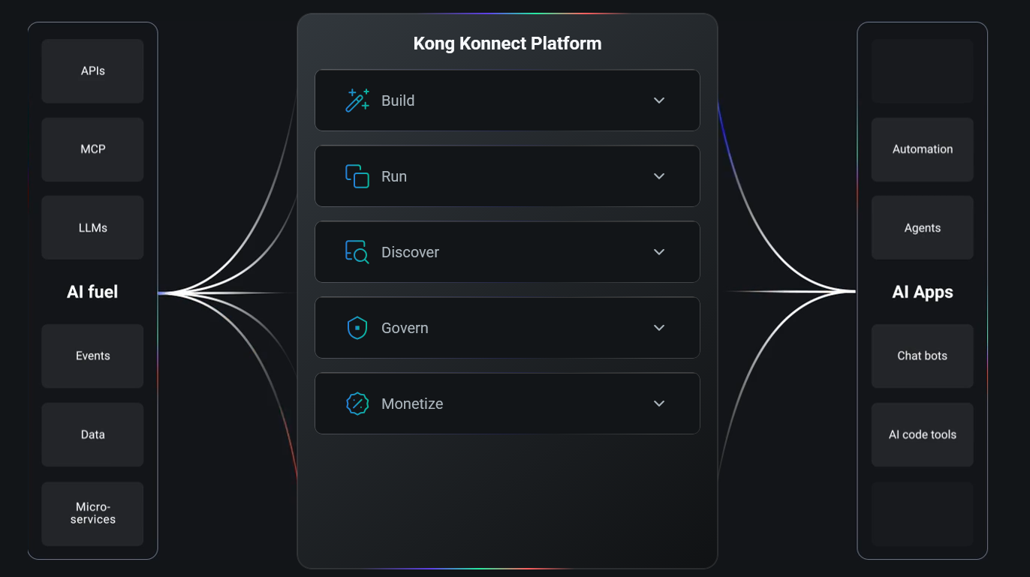Expand the Discover section

click(659, 251)
